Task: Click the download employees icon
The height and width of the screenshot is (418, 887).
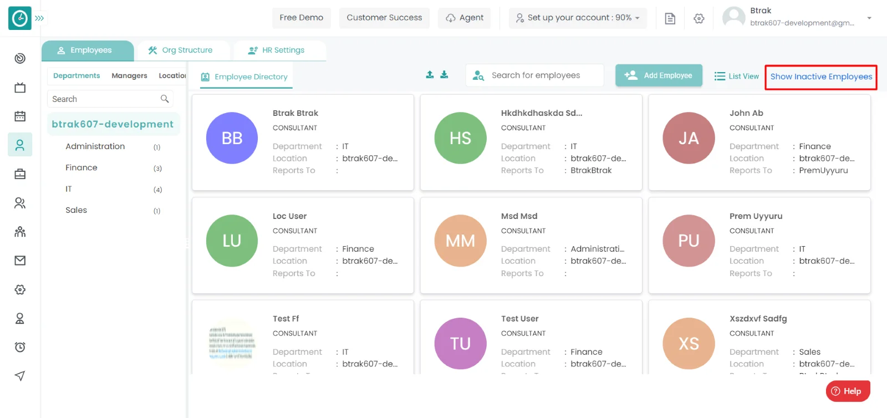Action: click(x=444, y=75)
